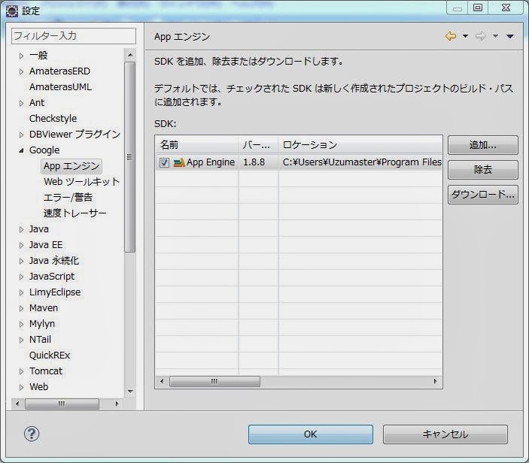
Task: Select the Tomcat tree item label
Action: pos(46,371)
